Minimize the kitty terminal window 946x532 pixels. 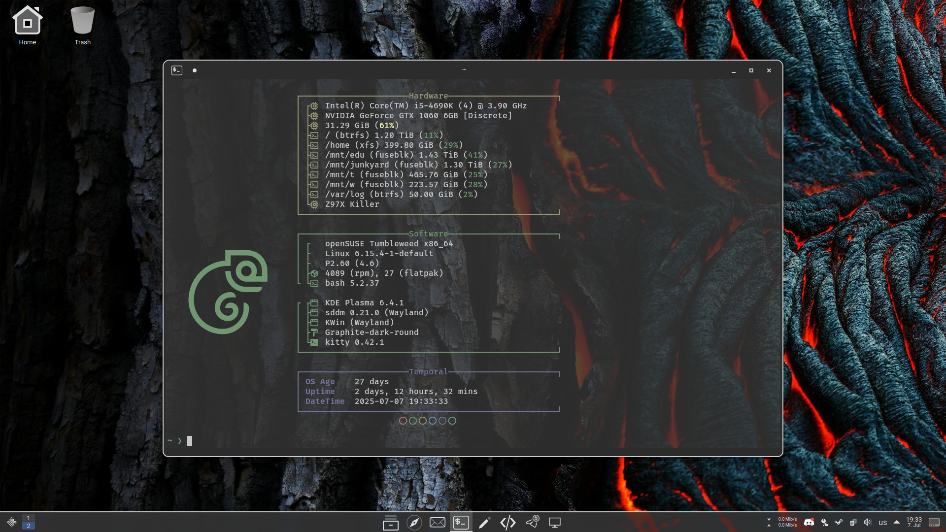coord(734,71)
